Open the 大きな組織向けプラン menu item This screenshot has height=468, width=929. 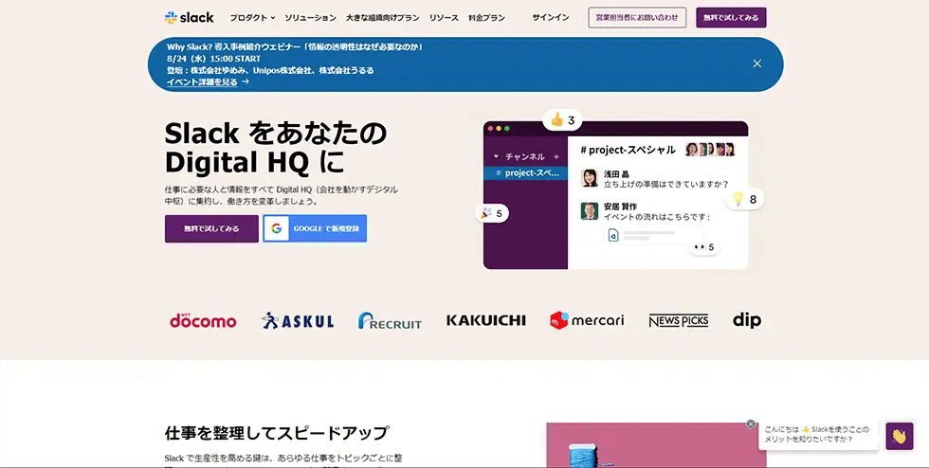[383, 18]
